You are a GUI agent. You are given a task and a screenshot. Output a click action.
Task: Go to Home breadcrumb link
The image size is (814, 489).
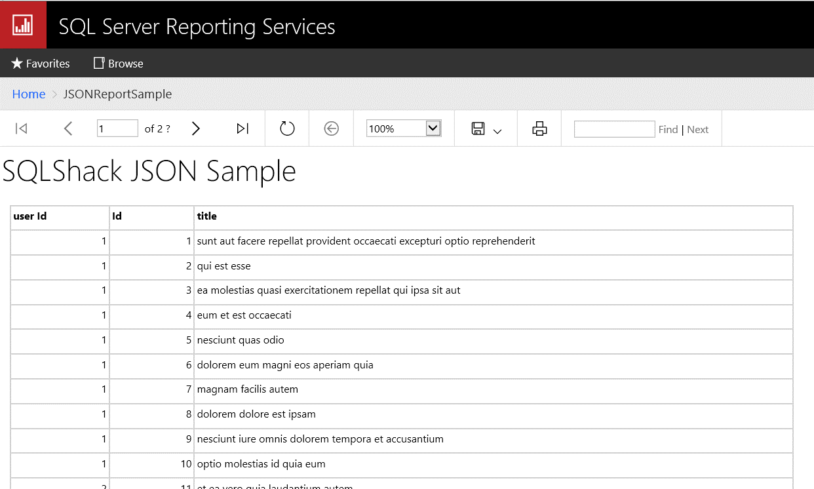pyautogui.click(x=29, y=94)
